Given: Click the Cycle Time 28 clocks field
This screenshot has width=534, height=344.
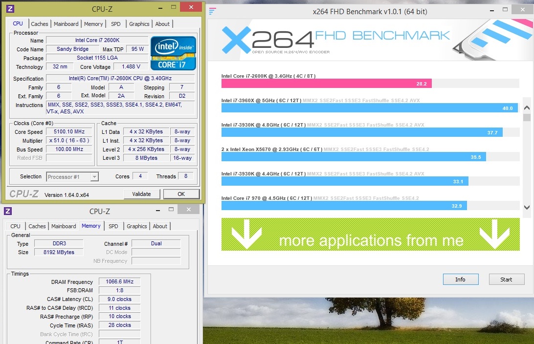Looking at the screenshot, I should coord(119,325).
